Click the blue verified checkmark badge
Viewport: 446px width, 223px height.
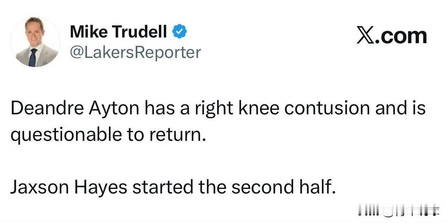[179, 33]
